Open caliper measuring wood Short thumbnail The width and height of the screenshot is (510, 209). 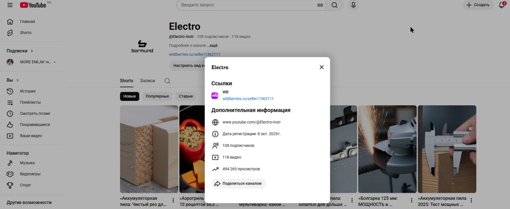447,149
